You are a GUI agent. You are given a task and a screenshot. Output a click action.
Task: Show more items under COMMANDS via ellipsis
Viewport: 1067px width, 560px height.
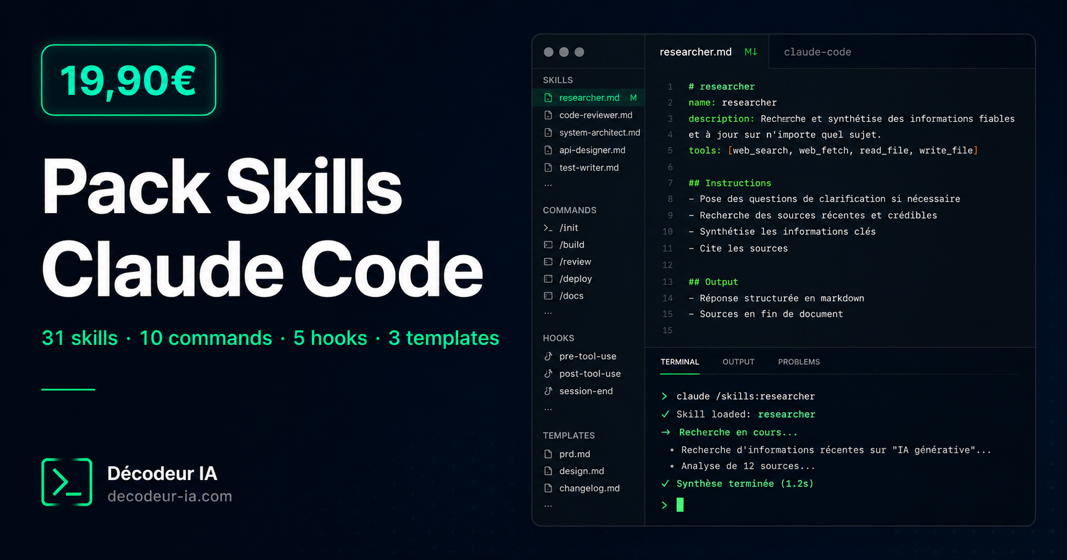pyautogui.click(x=548, y=313)
